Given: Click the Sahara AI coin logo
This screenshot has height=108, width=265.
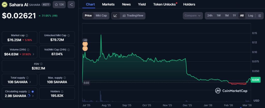Looking at the screenshot, I should click(4, 4).
